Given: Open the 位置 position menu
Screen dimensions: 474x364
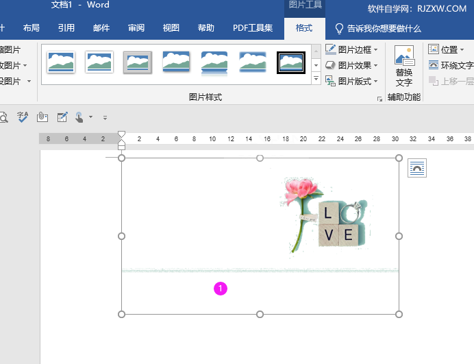Looking at the screenshot, I should click(446, 49).
